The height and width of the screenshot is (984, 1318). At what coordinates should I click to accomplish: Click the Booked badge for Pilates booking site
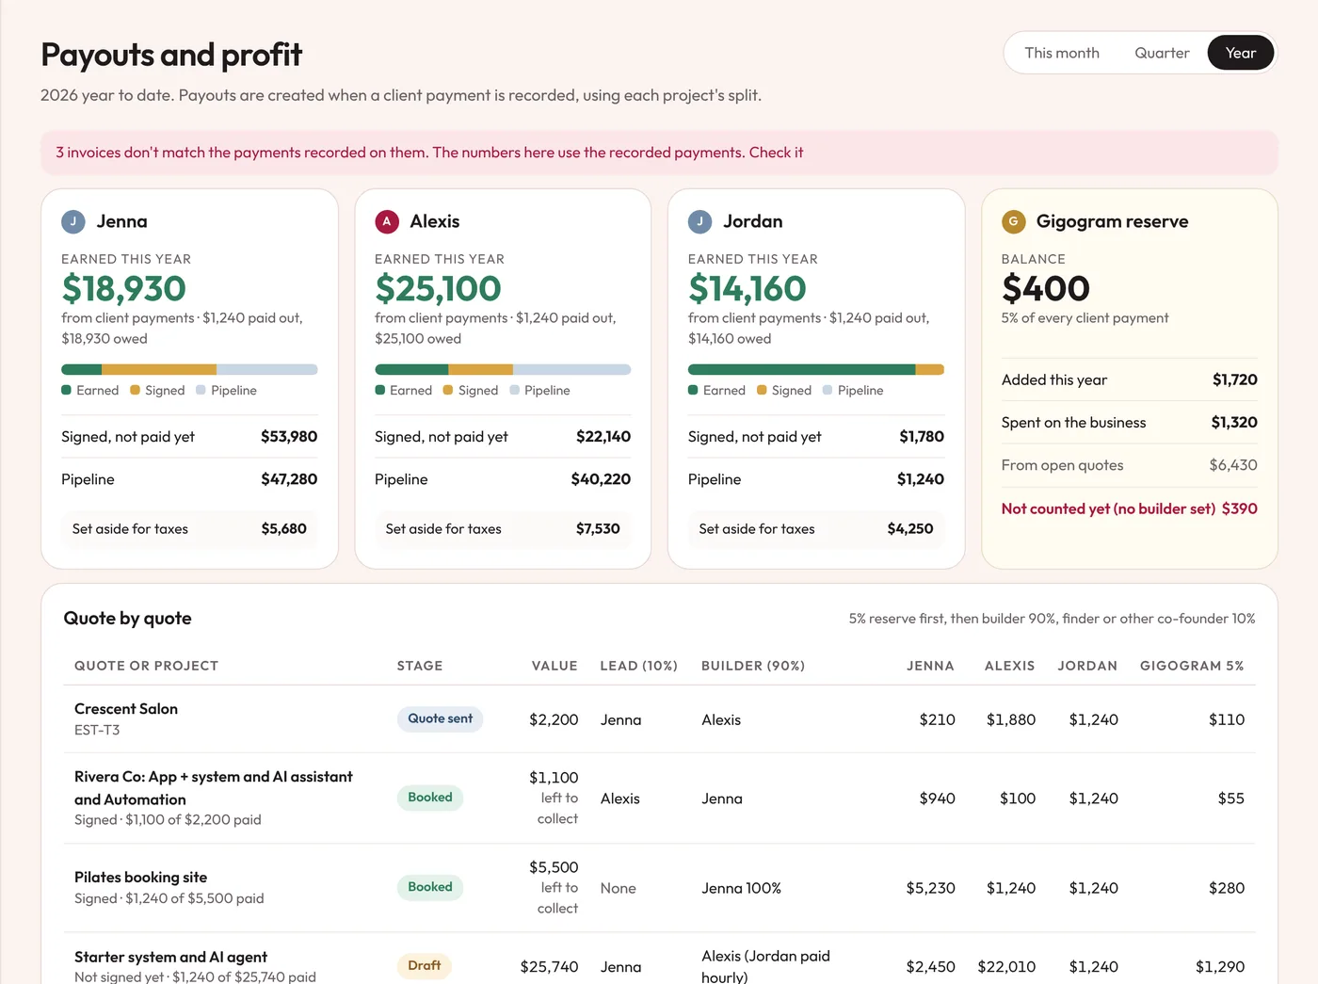pos(430,887)
